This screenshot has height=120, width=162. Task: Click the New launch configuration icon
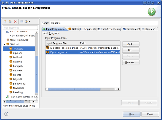5,22
